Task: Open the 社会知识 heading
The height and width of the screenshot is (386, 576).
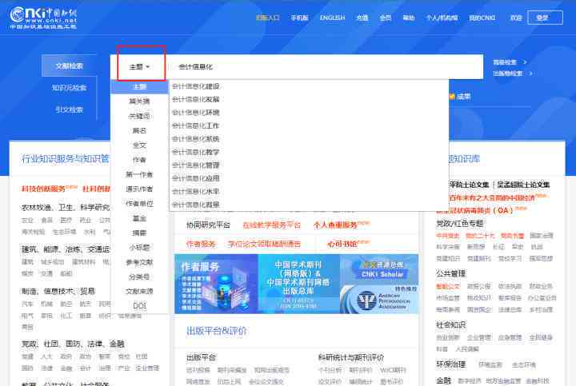Action: [x=450, y=324]
